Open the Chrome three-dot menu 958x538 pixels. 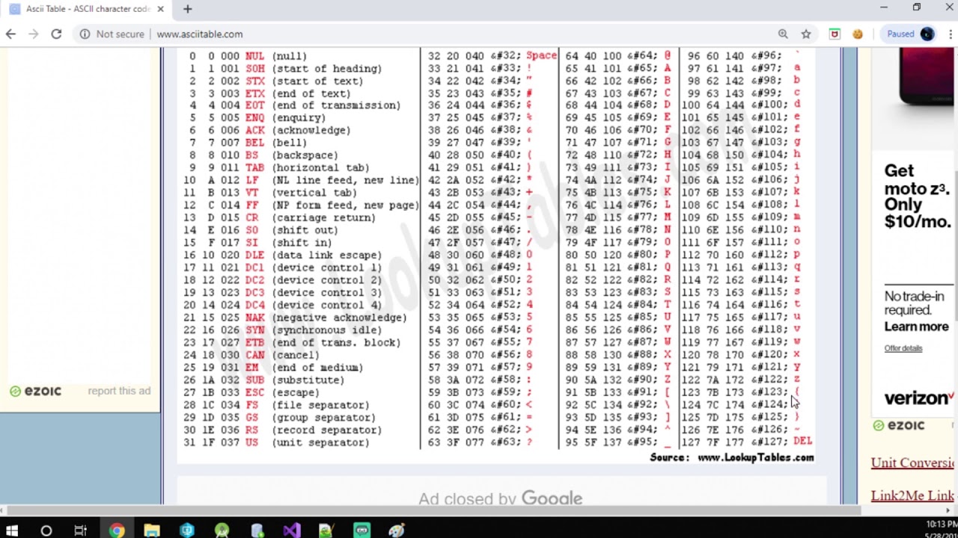coord(951,34)
